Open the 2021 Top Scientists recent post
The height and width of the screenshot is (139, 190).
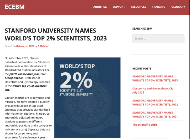coord(155,115)
